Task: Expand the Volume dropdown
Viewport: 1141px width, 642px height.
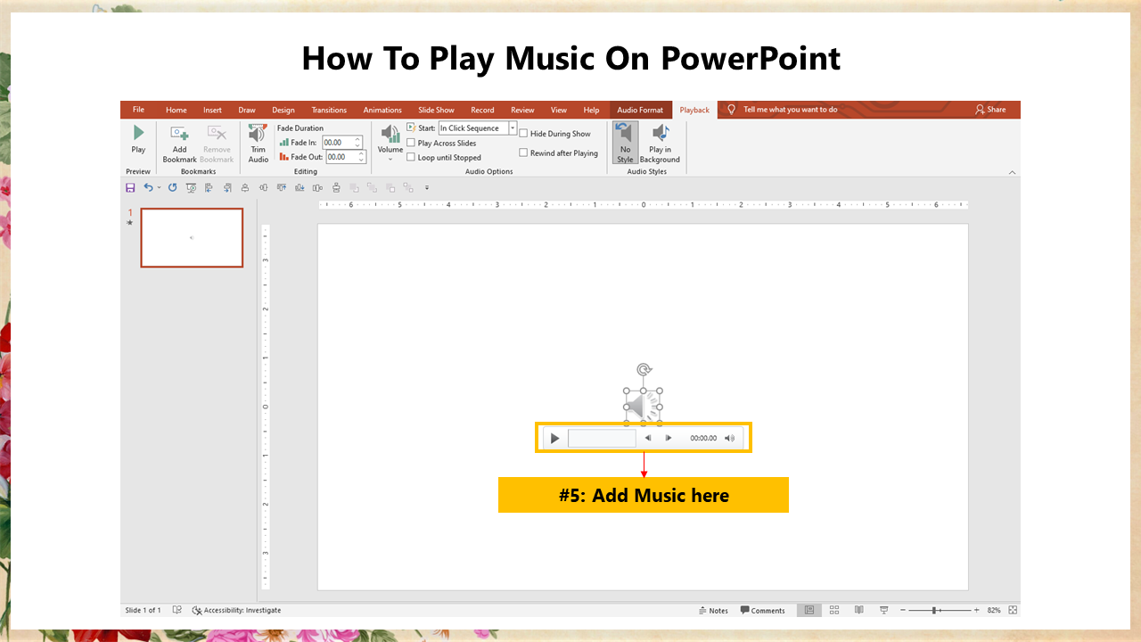Action: coord(390,159)
